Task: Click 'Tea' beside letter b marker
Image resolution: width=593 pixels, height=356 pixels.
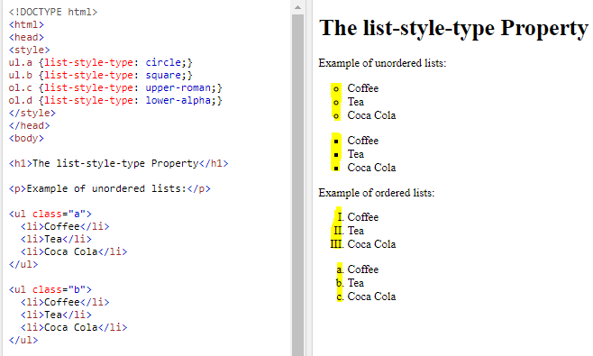Action: click(x=355, y=283)
